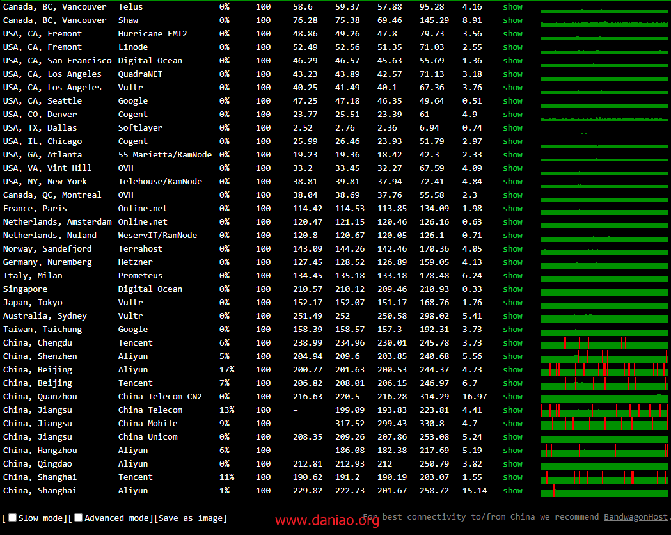671x535 pixels.
Task: Click show for Hurricane FMT2 row
Action: tap(512, 33)
